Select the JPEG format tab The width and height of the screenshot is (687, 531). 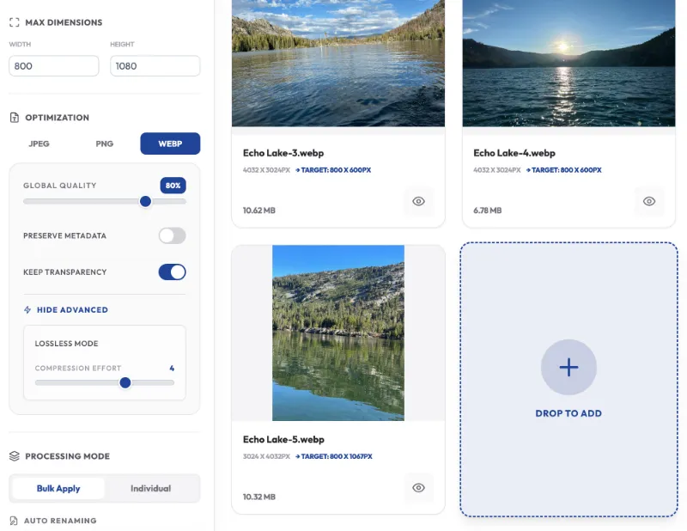[39, 143]
